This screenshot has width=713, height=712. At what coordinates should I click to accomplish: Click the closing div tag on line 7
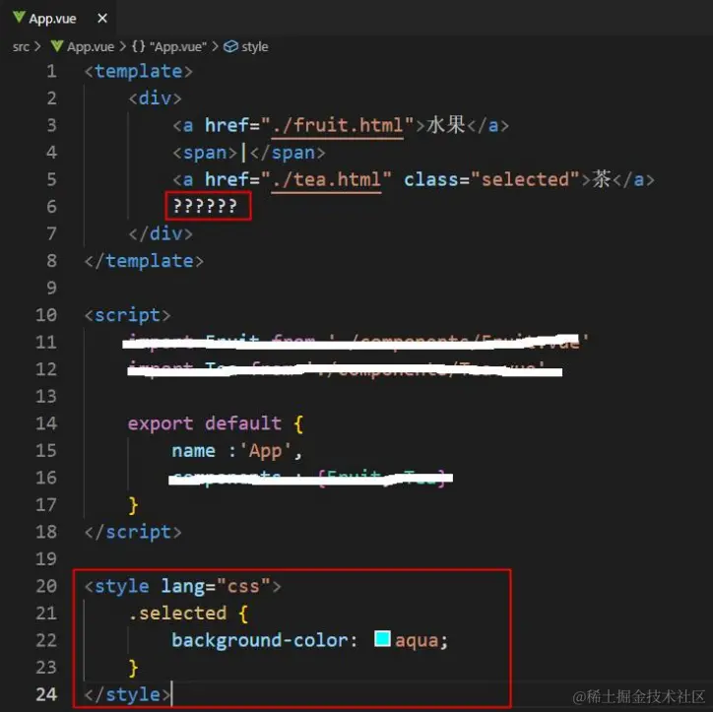161,233
